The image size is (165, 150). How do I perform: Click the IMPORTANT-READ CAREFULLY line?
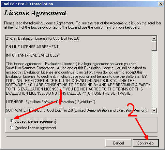[33, 55]
